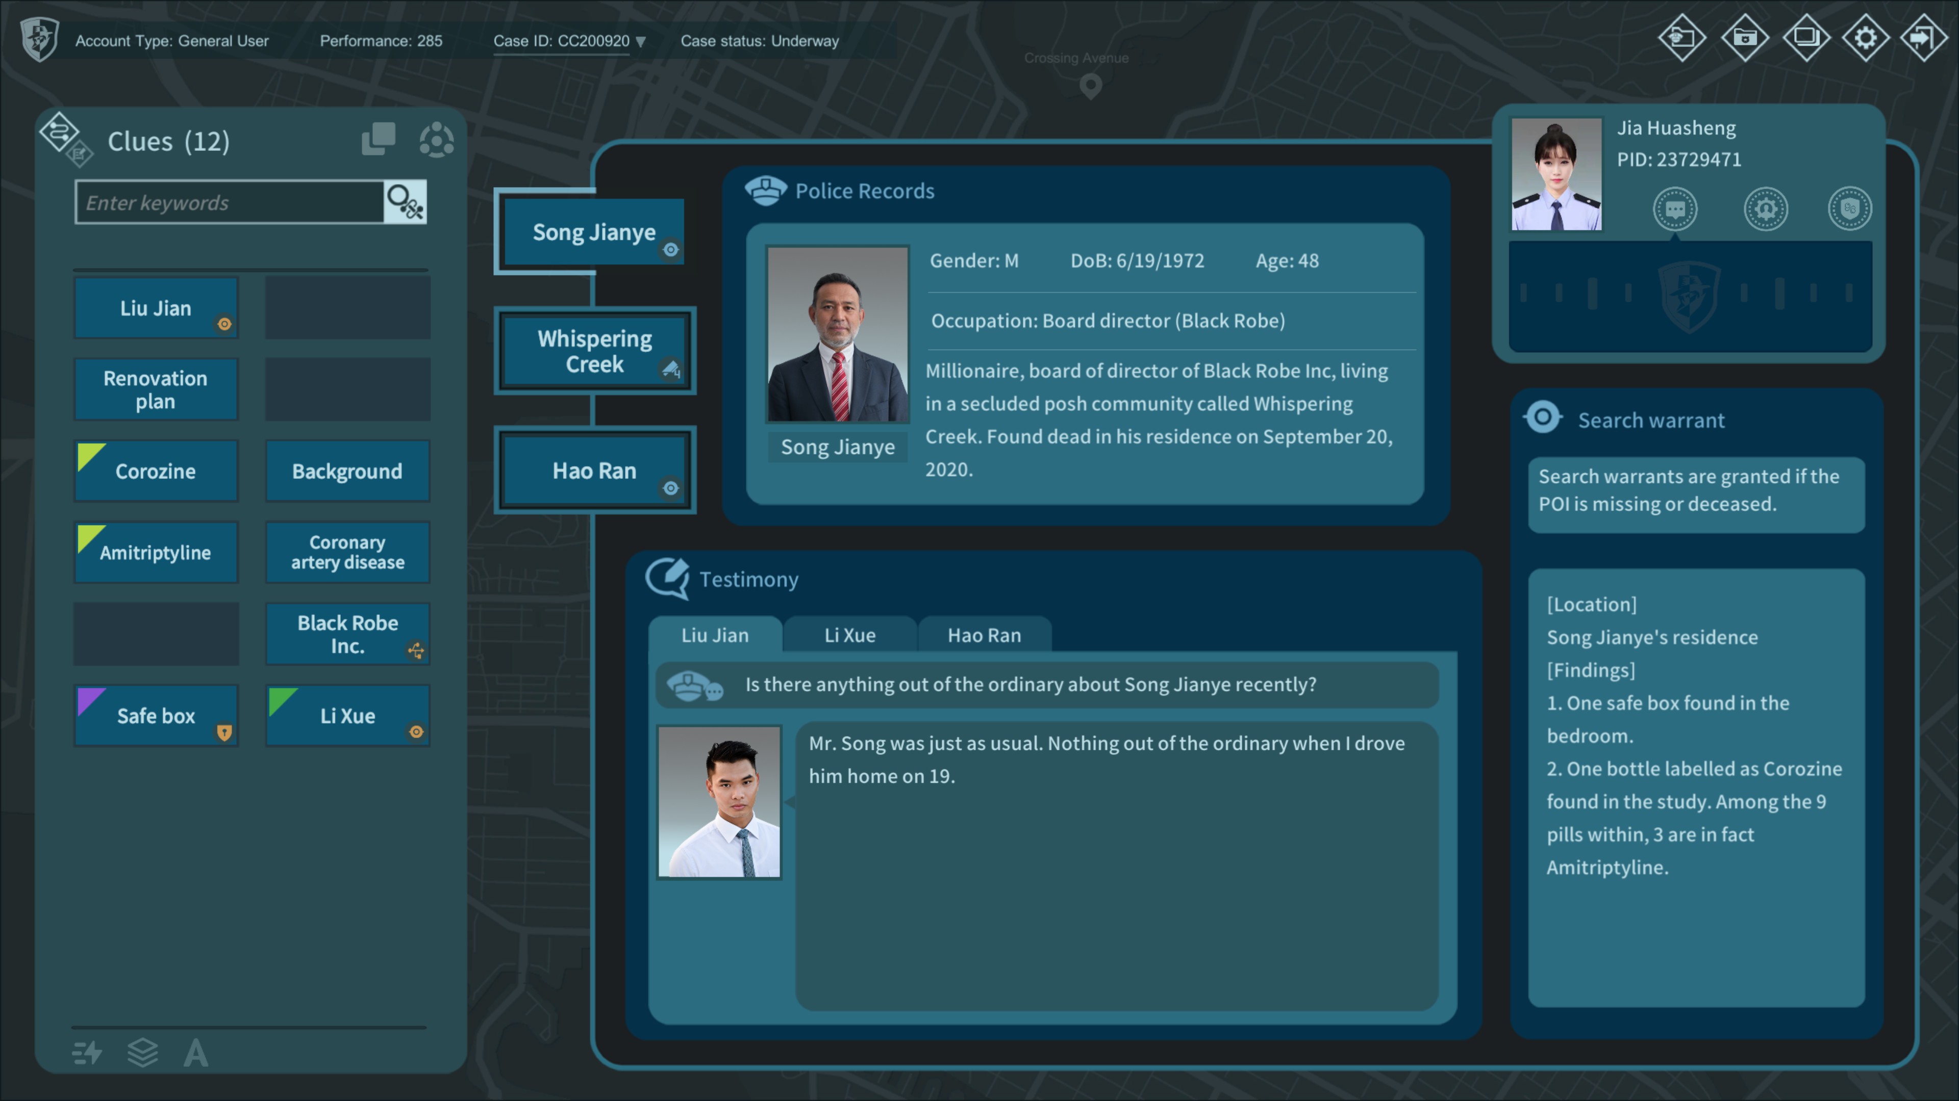Click the lightning list icon at panel bottom
The image size is (1959, 1101).
tap(87, 1053)
